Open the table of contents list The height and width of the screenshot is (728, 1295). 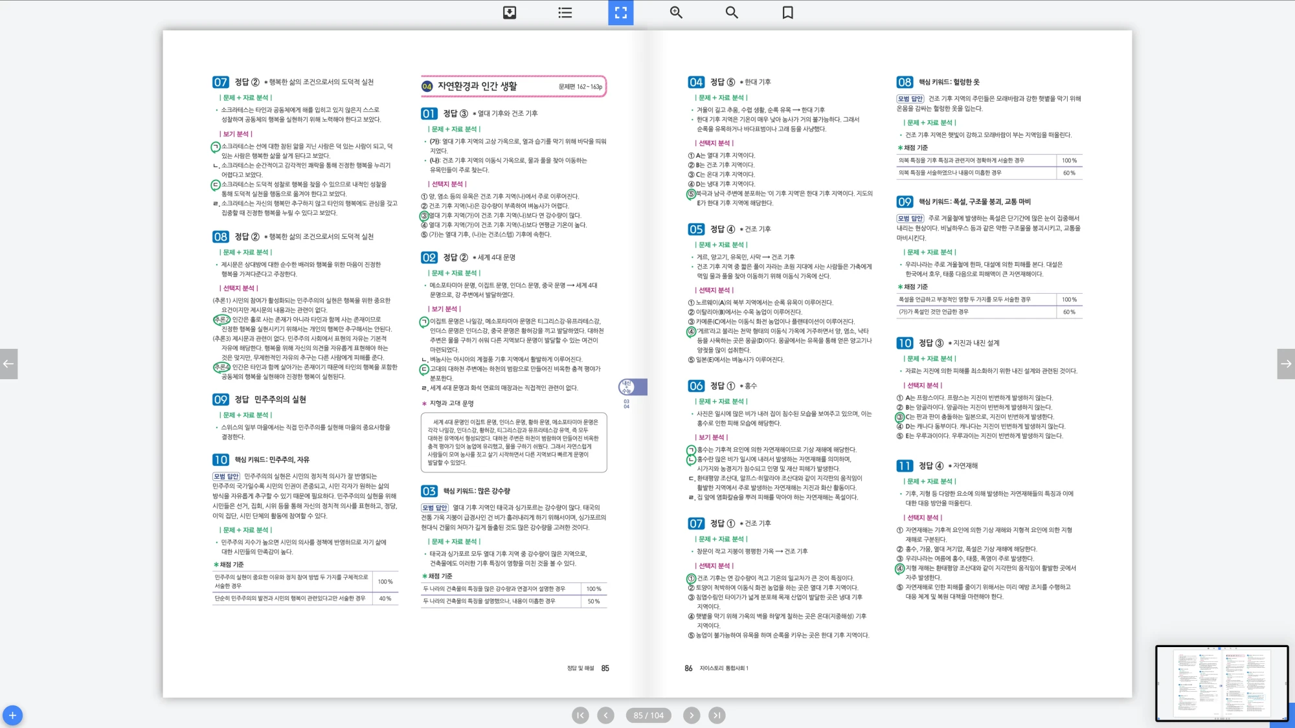coord(565,12)
